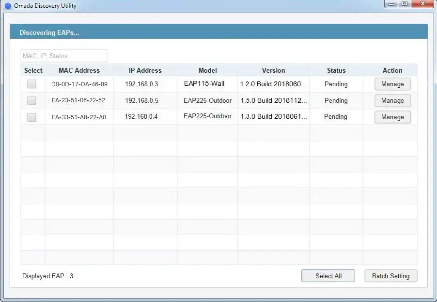The image size is (437, 302).
Task: Sort devices by Status column header
Action: click(x=336, y=70)
